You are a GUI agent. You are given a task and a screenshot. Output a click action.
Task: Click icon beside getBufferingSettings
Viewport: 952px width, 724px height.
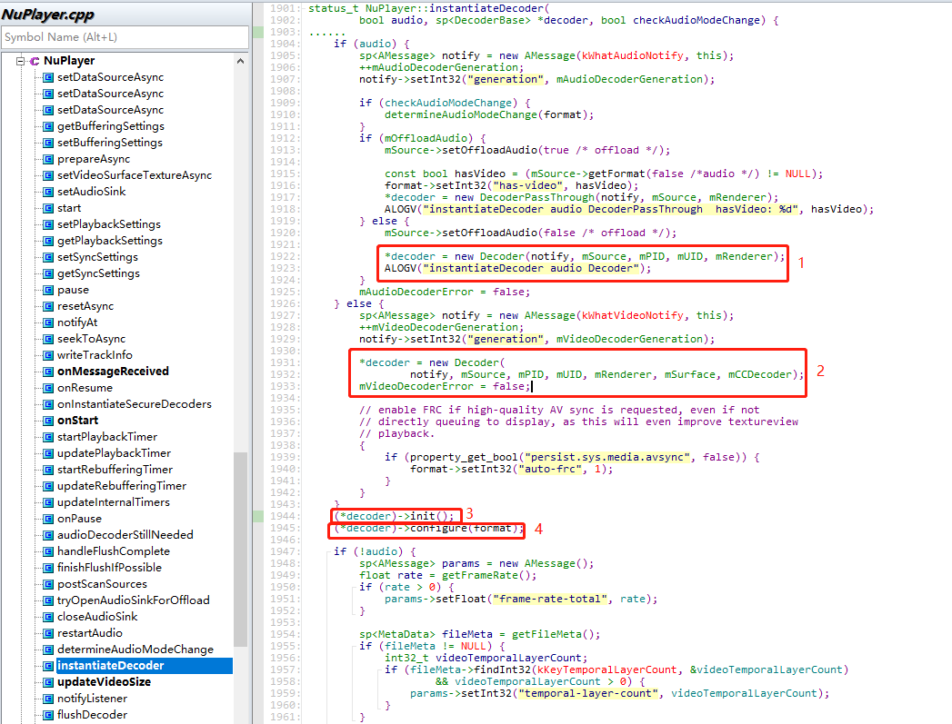point(48,126)
